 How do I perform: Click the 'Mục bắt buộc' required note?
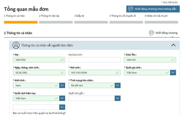169,2
